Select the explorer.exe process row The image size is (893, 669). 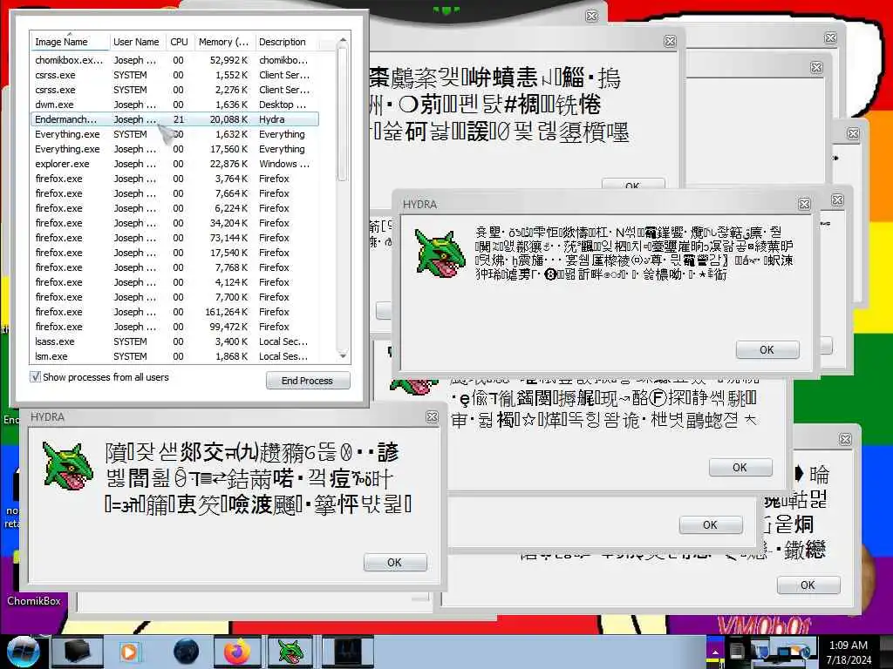coord(174,163)
